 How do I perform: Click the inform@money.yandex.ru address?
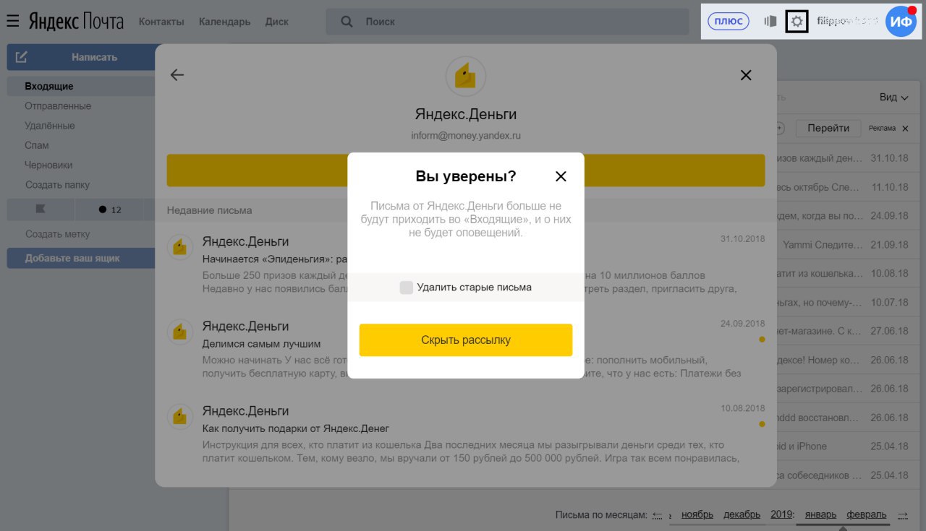pyautogui.click(x=466, y=135)
